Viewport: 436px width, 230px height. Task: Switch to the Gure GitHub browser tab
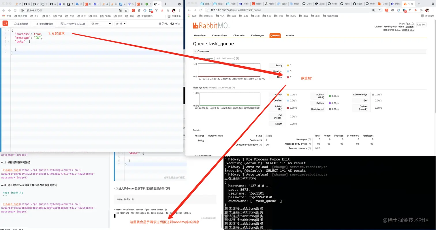[308, 4]
